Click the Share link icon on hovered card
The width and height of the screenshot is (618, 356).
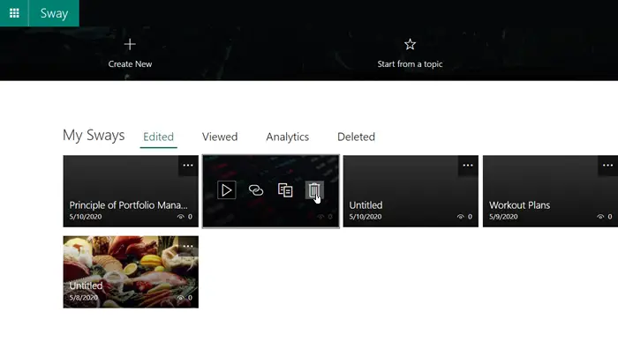(x=256, y=190)
